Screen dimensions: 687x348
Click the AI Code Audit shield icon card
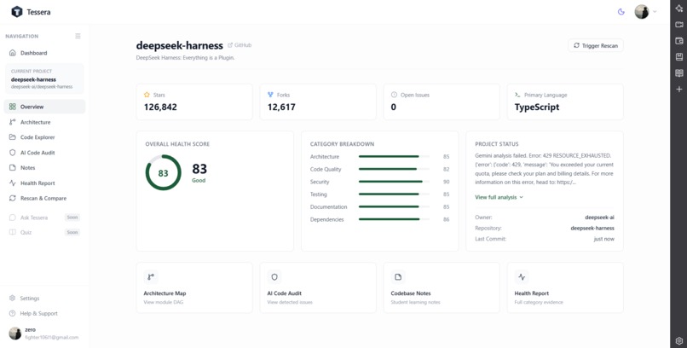[x=274, y=277]
